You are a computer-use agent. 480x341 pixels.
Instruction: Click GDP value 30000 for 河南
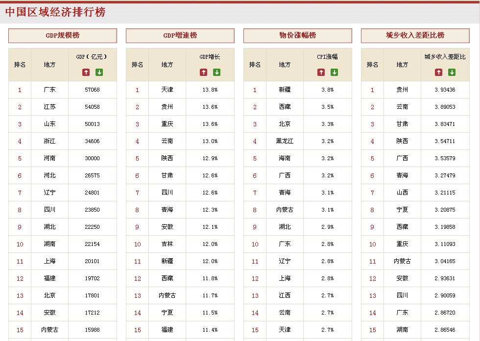92,158
